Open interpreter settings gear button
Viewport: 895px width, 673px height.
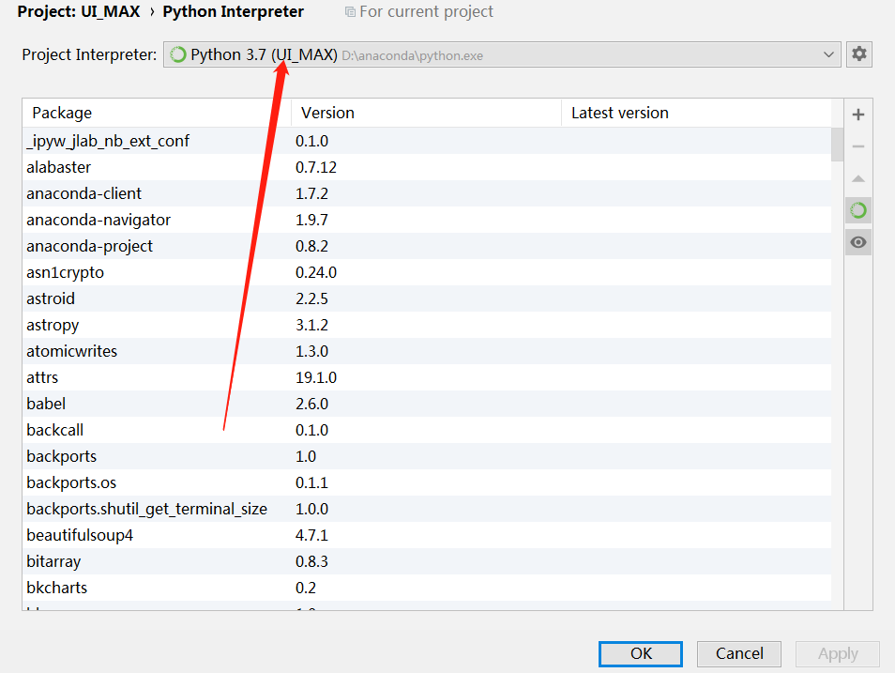coord(859,54)
